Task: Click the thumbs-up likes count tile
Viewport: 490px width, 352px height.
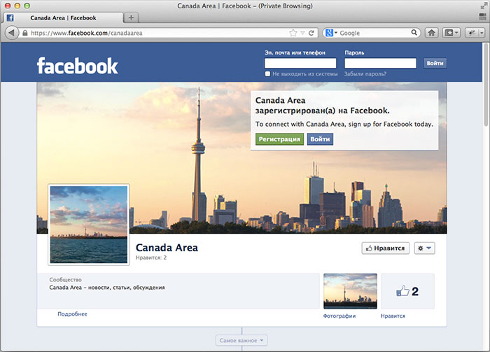Action: click(x=407, y=291)
